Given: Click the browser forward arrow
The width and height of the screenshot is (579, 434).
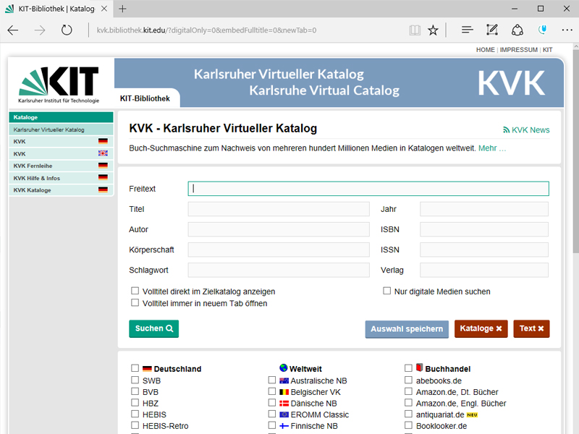Looking at the screenshot, I should point(40,30).
